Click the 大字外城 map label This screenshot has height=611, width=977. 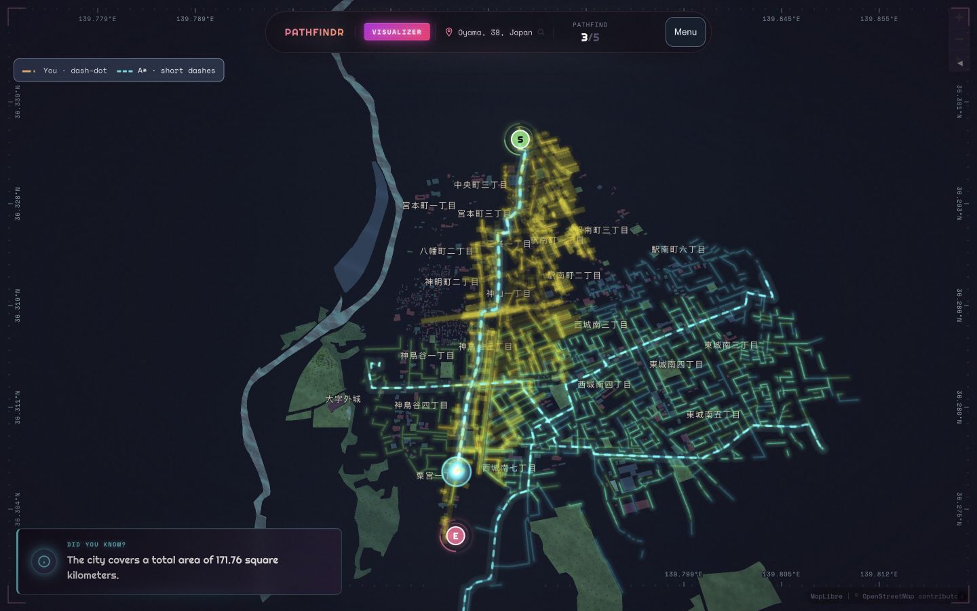[x=343, y=399]
